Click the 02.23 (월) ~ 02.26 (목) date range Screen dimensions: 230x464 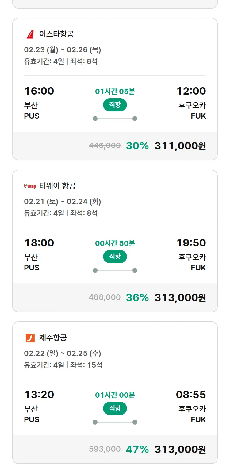pyautogui.click(x=63, y=50)
